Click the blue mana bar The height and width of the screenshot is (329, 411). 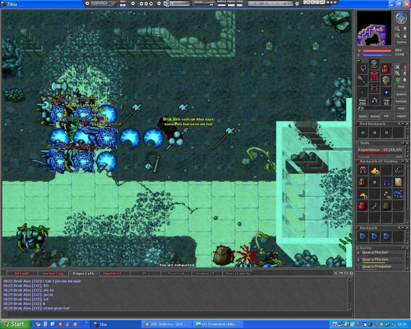click(377, 55)
